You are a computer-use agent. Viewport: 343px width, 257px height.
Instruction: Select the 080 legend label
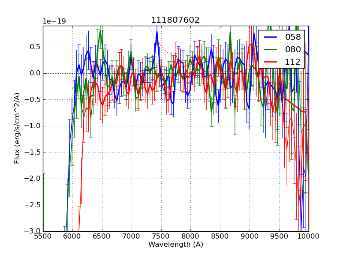pyautogui.click(x=293, y=50)
